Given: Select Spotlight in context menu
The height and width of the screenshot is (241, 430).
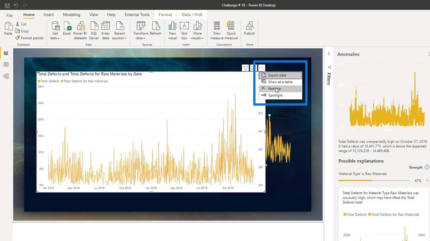Looking at the screenshot, I should coord(280,95).
